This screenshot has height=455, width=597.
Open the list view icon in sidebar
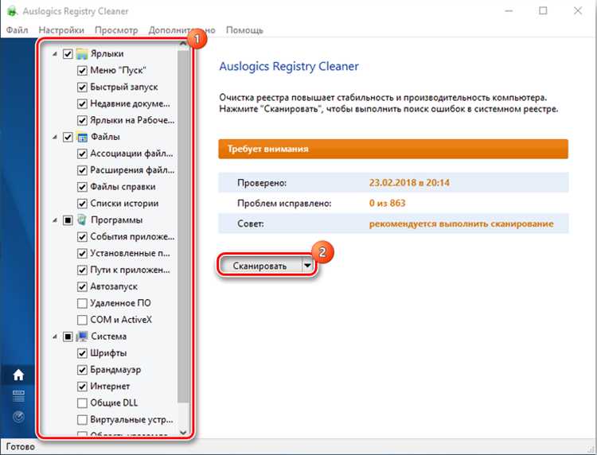[x=18, y=395]
